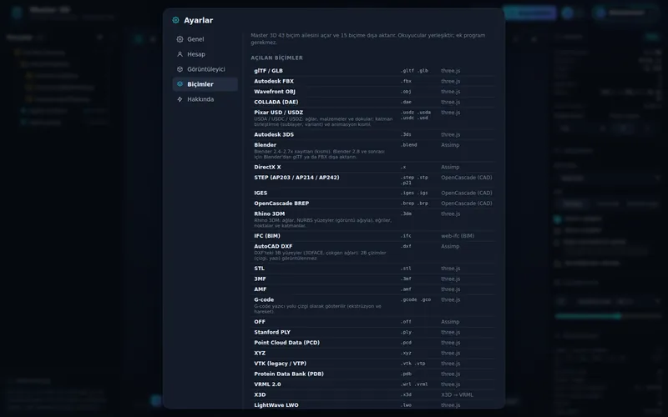Viewport: 668px width, 417px height.
Task: Open the Hakkında section
Action: [205, 99]
